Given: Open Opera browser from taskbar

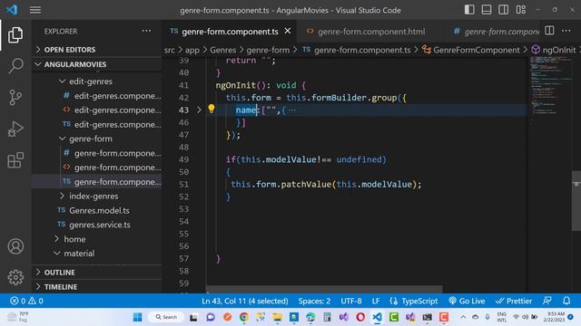Looking at the screenshot, I should [360, 317].
